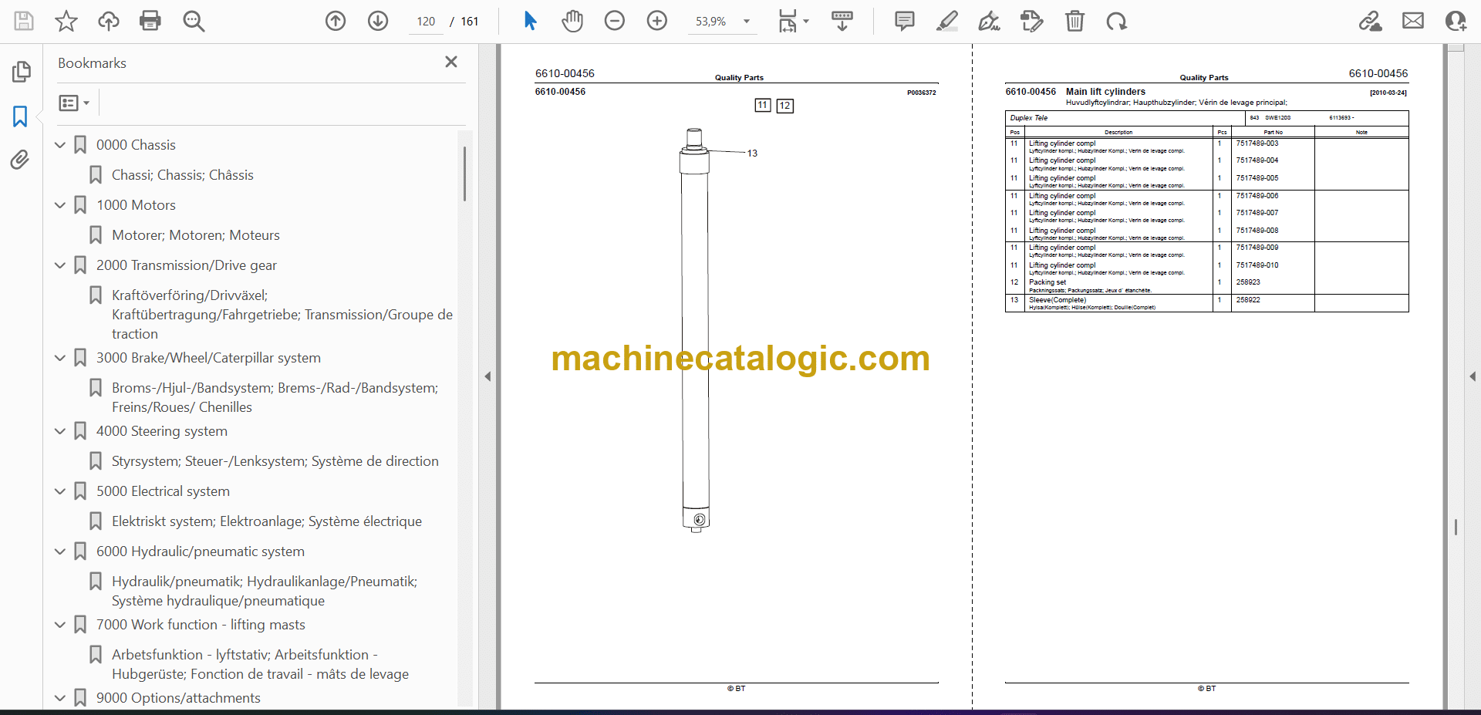Click the page number input field
The image size is (1481, 715).
pyautogui.click(x=426, y=22)
